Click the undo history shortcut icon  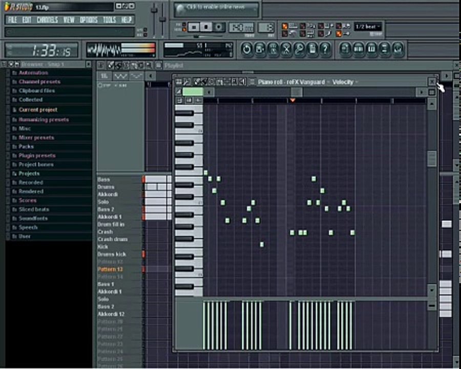tap(247, 49)
